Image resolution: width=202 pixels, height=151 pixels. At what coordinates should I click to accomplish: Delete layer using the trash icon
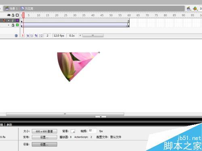[16, 35]
